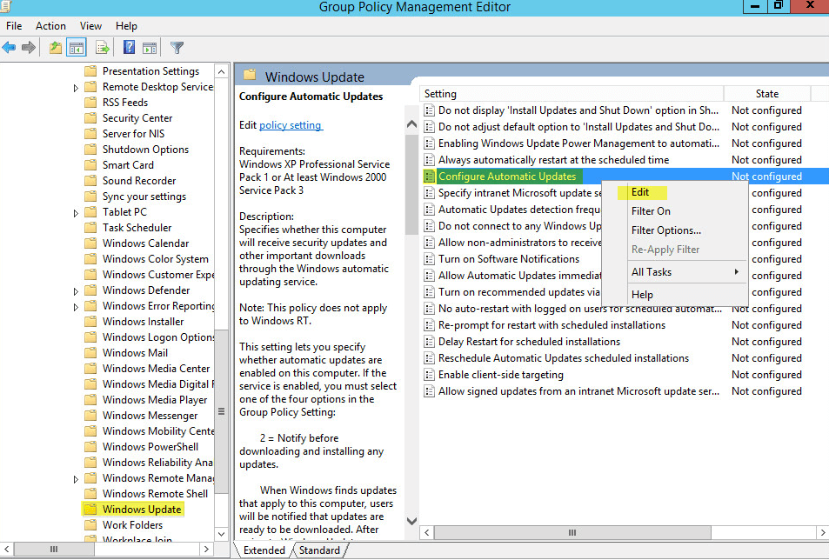Click the Up one level folder icon
829x560 pixels.
(56, 48)
